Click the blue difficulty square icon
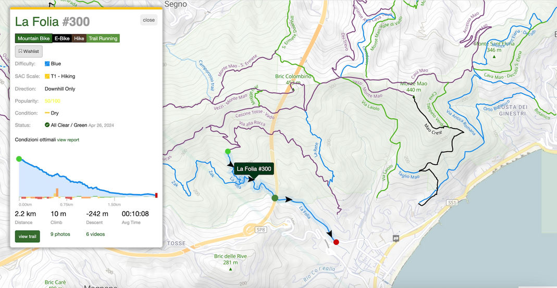557x288 pixels. click(47, 64)
